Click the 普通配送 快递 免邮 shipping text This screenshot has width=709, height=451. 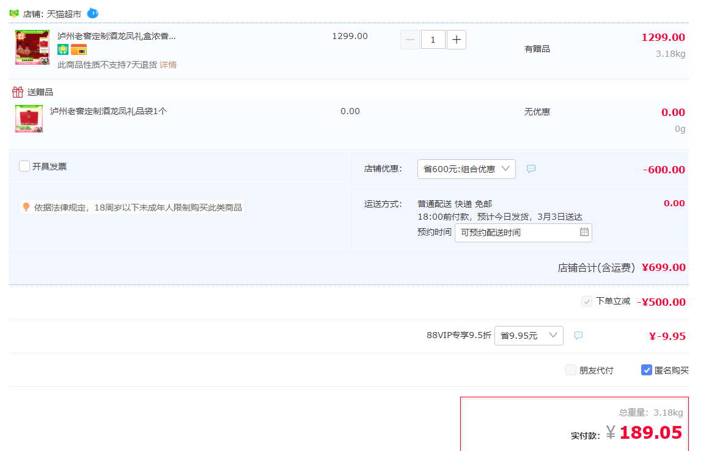tap(454, 204)
